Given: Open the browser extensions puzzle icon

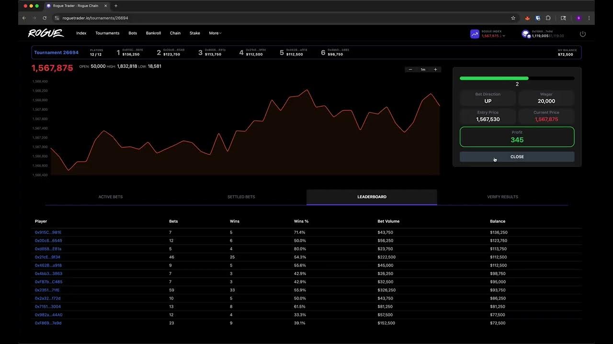Looking at the screenshot, I should tap(548, 18).
